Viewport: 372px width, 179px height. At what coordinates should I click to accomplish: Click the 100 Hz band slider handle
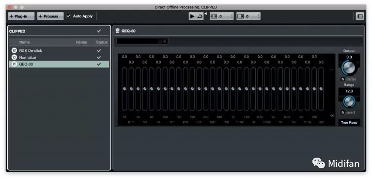click(x=165, y=89)
